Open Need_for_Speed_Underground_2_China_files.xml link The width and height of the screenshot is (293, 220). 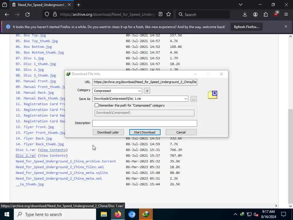60,167
